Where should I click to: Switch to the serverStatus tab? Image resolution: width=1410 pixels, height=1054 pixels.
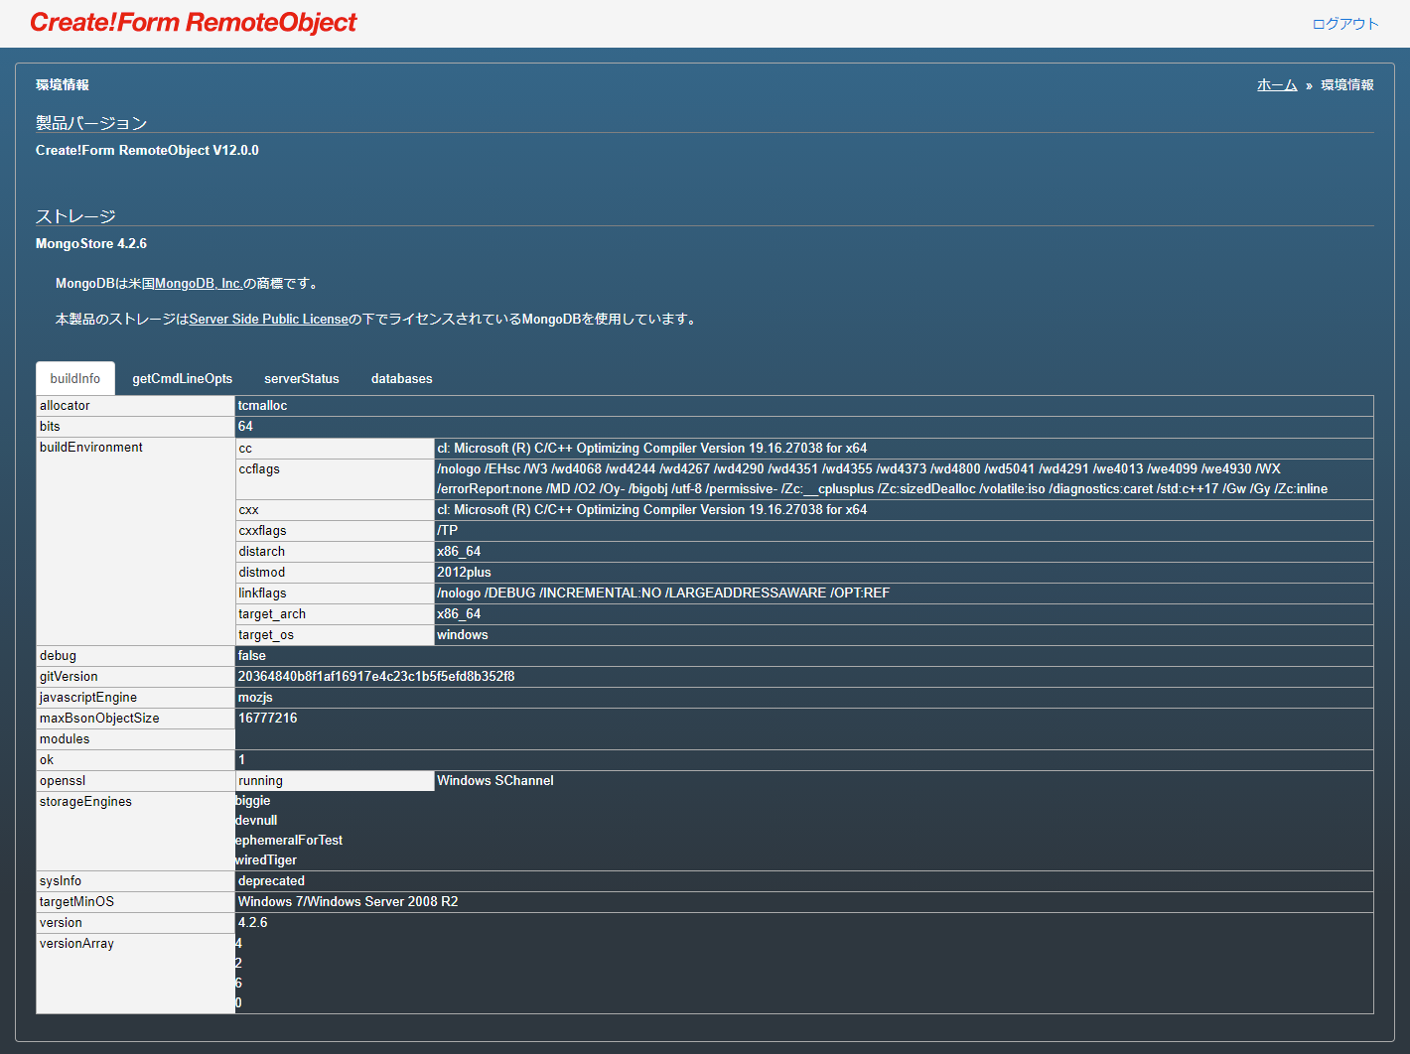pos(302,379)
